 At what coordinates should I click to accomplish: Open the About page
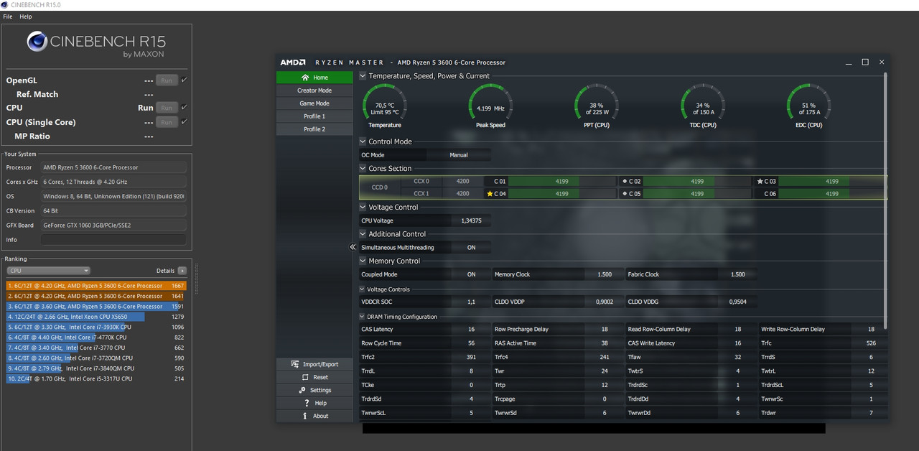pyautogui.click(x=314, y=416)
